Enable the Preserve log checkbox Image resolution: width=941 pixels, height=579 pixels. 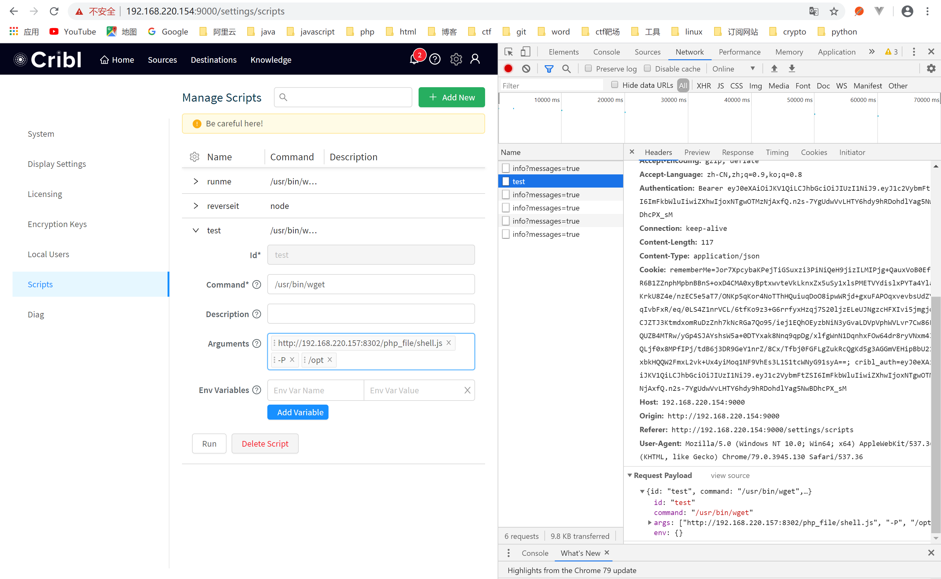click(588, 68)
